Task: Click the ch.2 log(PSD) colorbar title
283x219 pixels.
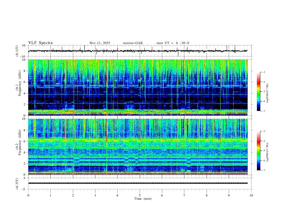Action: 268,152
